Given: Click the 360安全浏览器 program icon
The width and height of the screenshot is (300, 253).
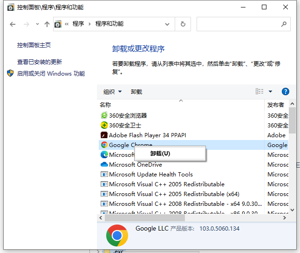Looking at the screenshot, I should click(x=104, y=115).
